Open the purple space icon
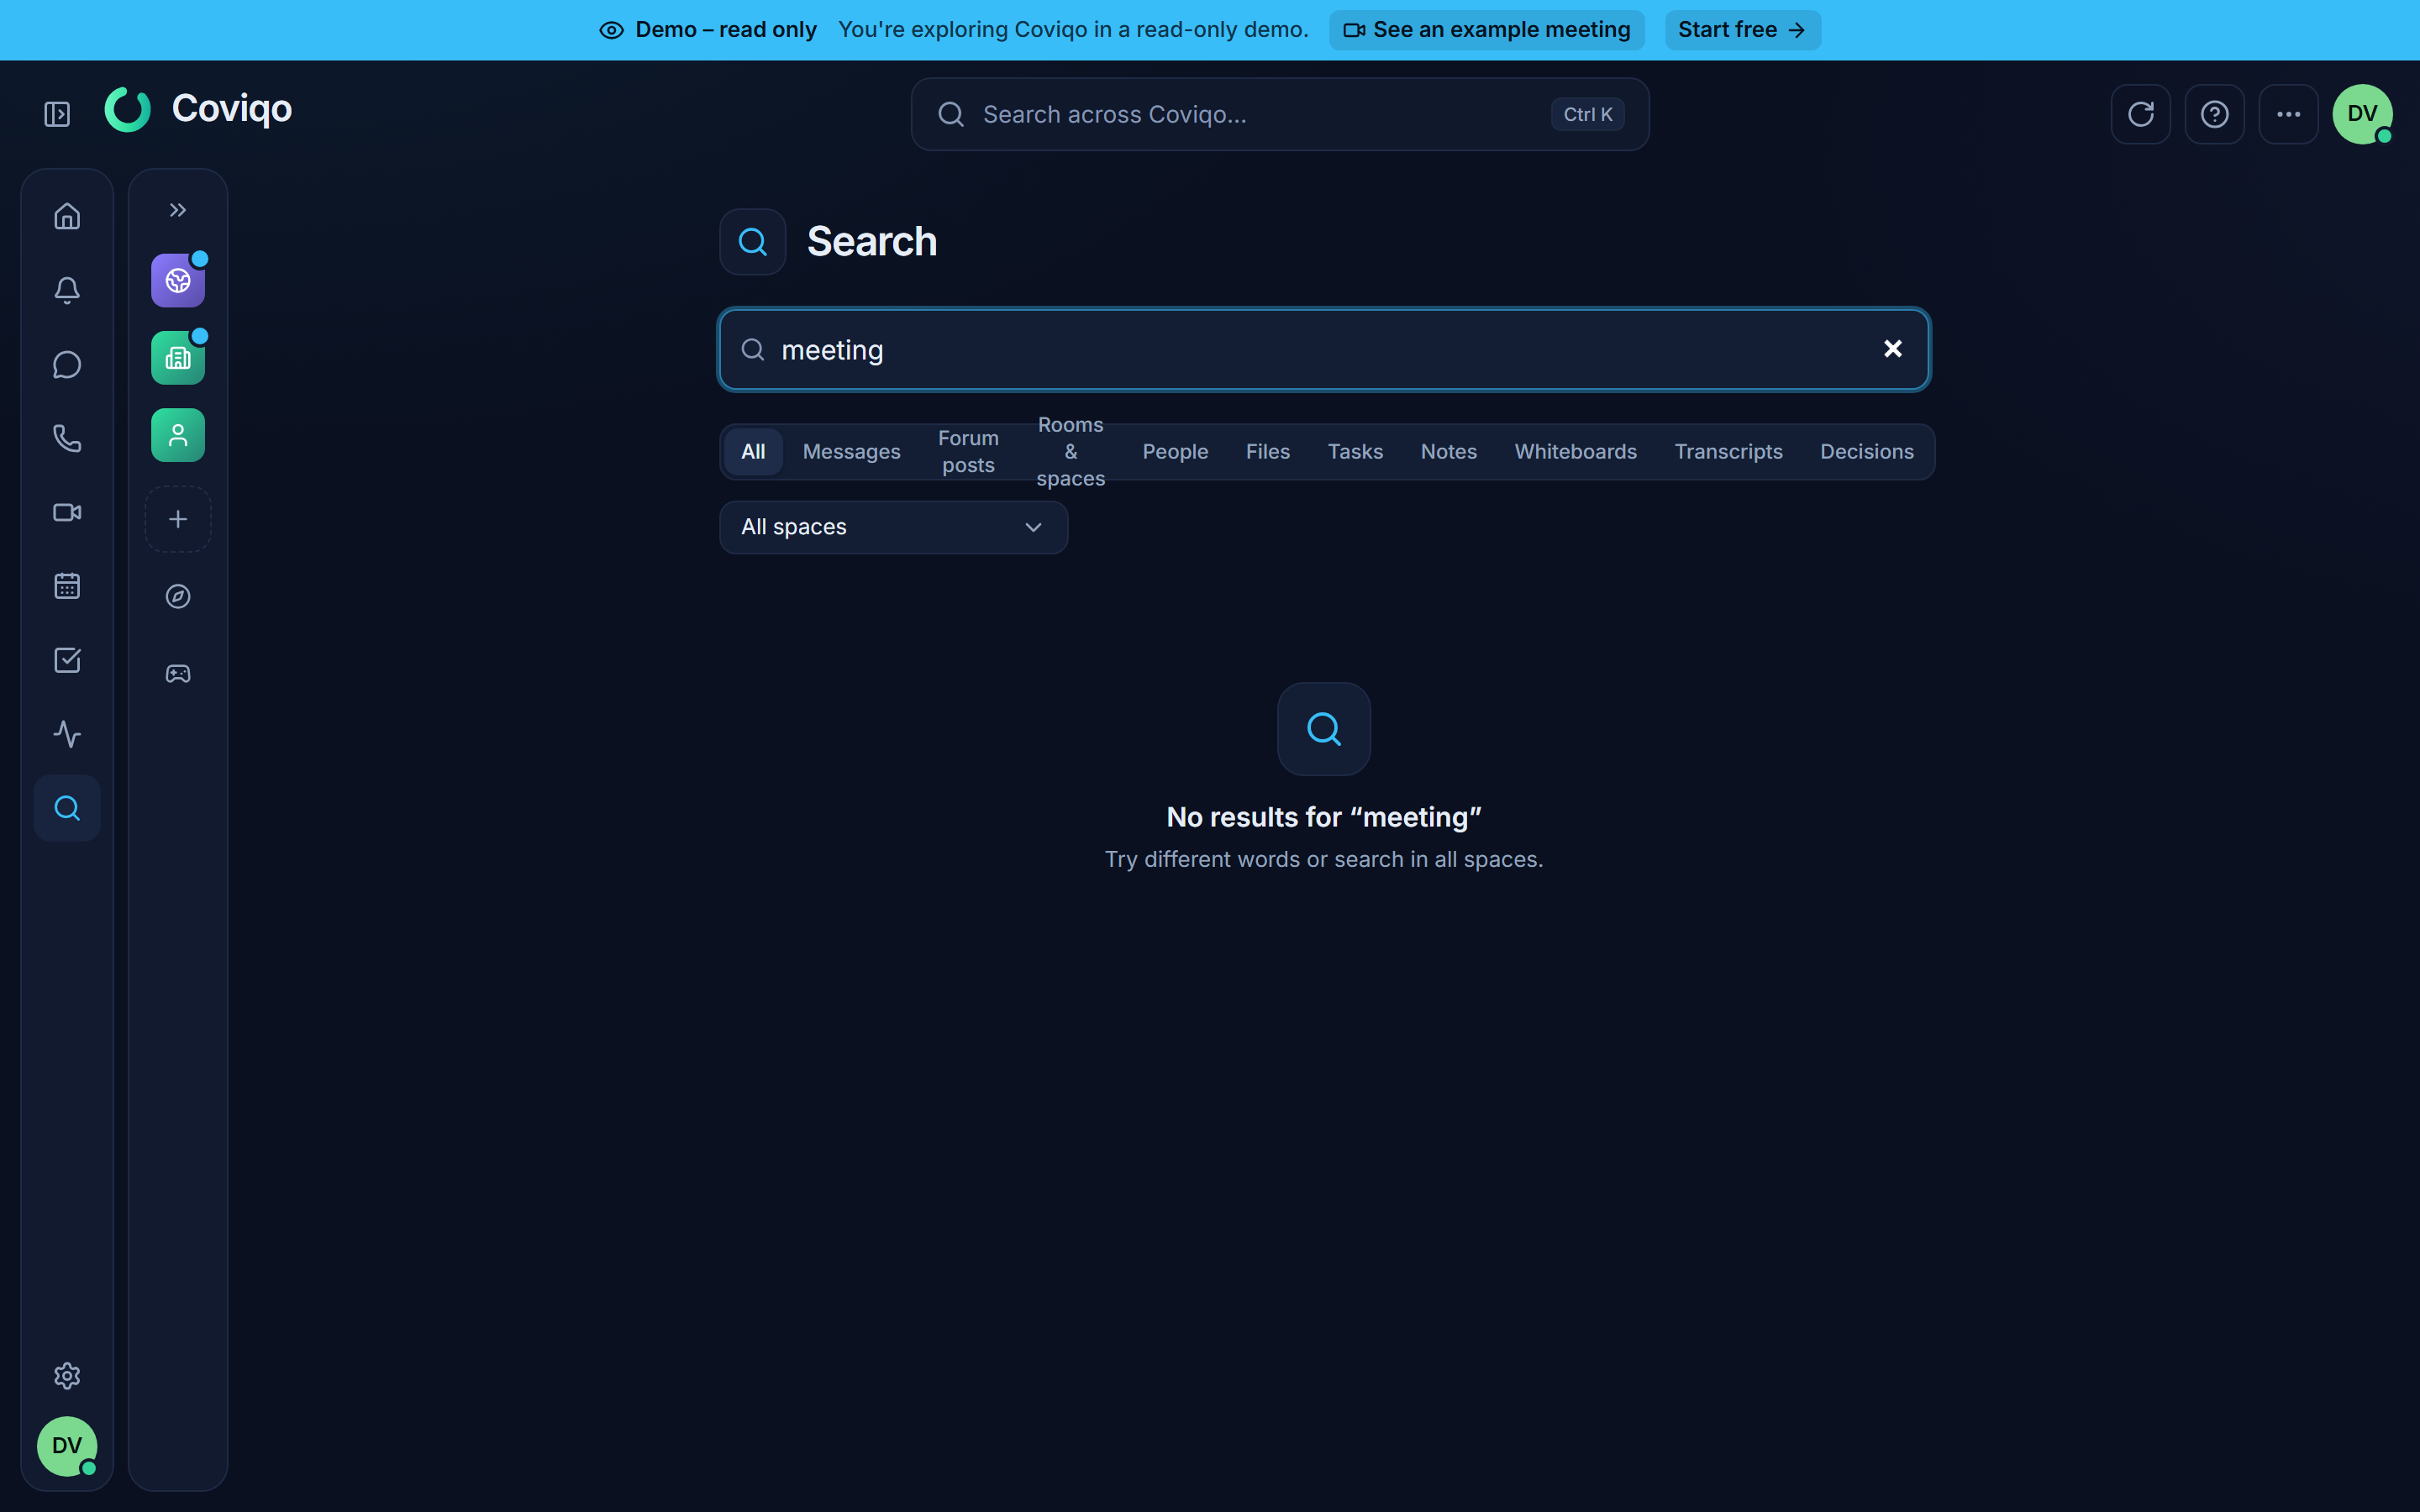The image size is (2420, 1512). click(x=178, y=281)
